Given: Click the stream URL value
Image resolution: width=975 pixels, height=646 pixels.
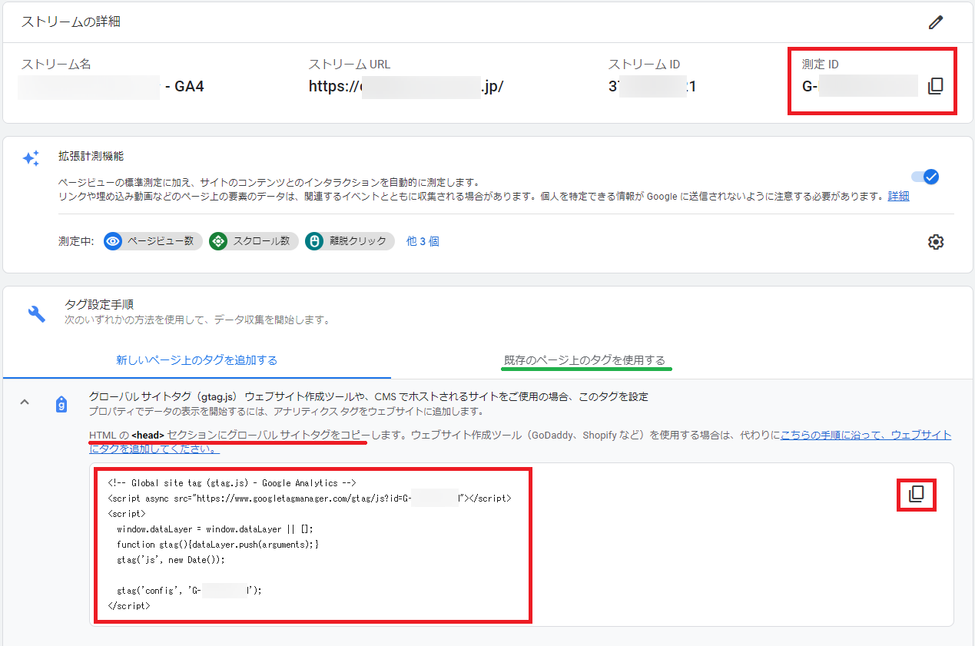Looking at the screenshot, I should (x=406, y=86).
